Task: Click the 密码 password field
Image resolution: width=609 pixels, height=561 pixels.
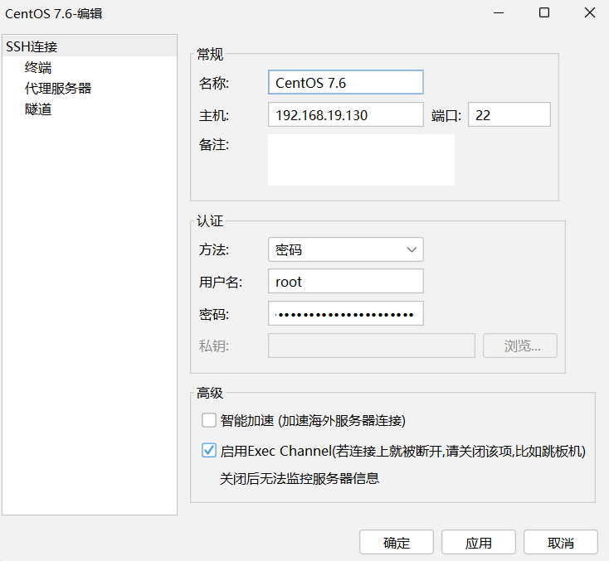Action: pyautogui.click(x=346, y=313)
